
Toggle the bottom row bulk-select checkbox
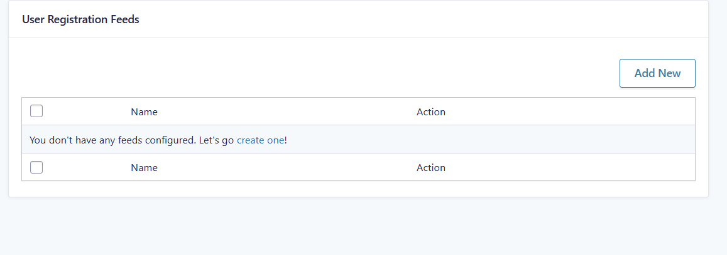(36, 167)
